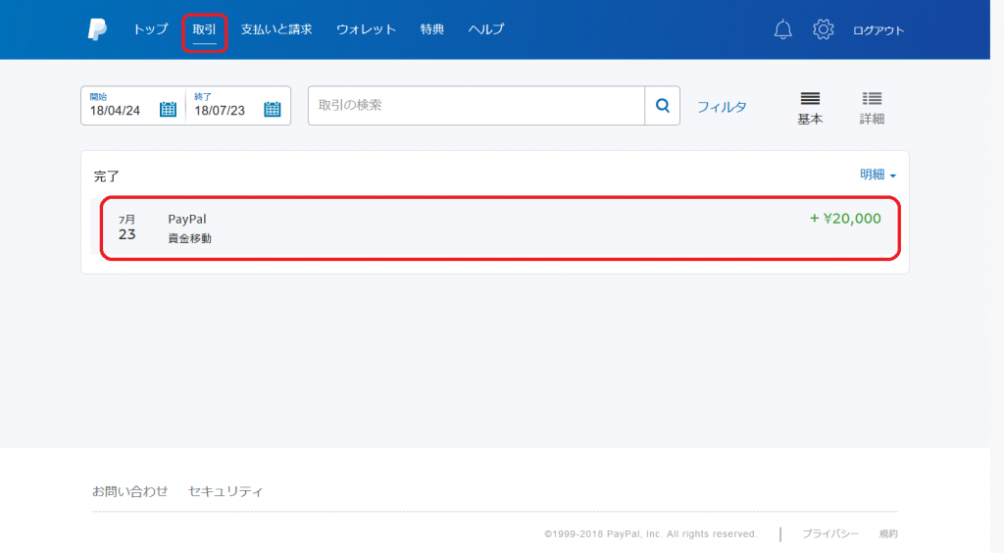Expand the 明細 dropdown
Viewport: 1004px width, 553px height.
pos(878,175)
